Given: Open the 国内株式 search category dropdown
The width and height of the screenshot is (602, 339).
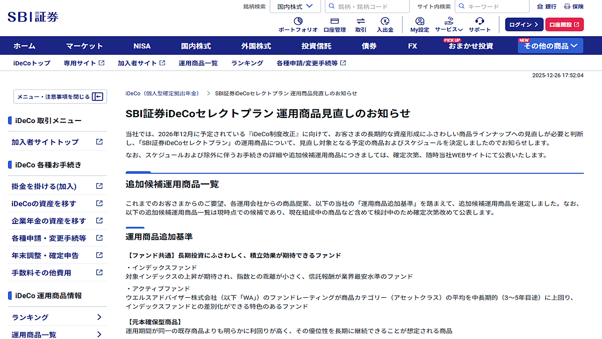Looking at the screenshot, I should click(295, 6).
